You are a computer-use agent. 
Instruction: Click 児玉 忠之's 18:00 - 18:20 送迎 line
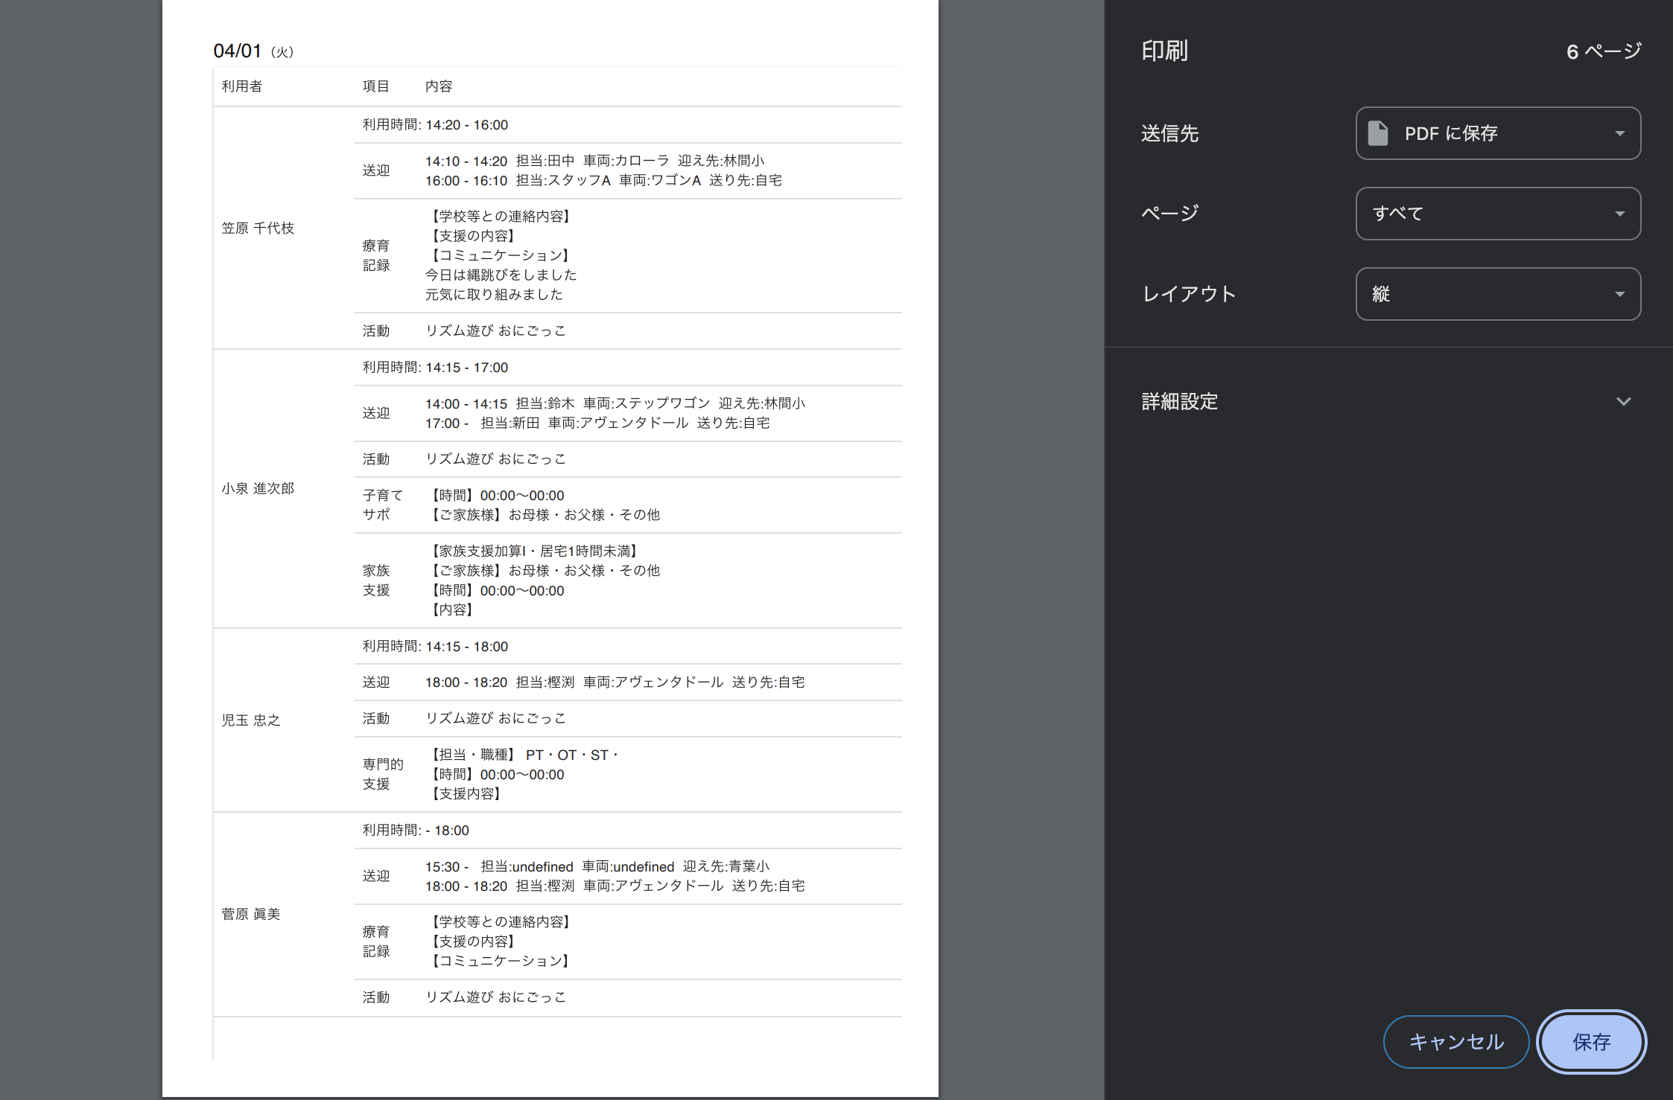click(615, 682)
